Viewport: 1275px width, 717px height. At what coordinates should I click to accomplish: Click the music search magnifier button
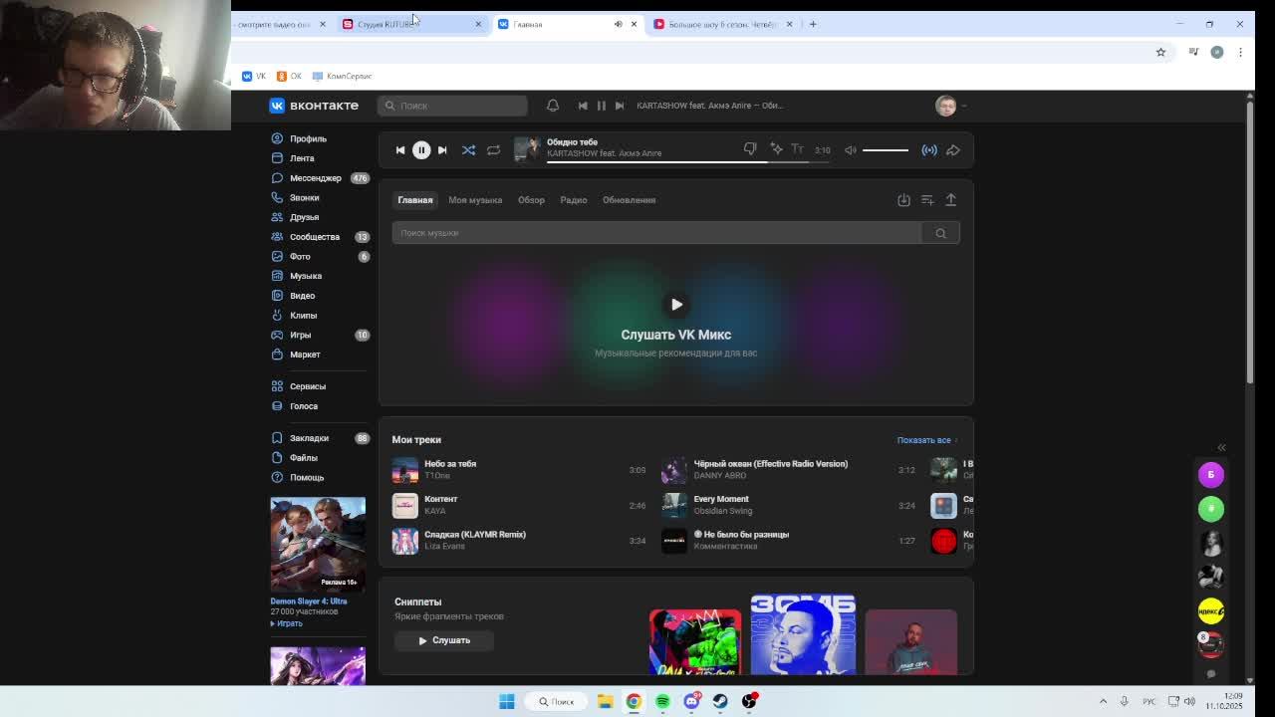pos(940,233)
